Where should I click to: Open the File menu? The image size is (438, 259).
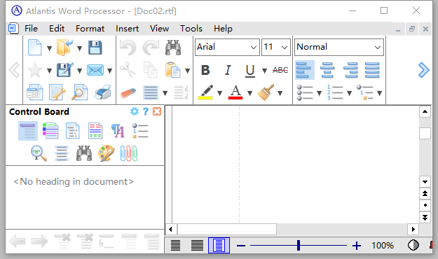pos(31,29)
